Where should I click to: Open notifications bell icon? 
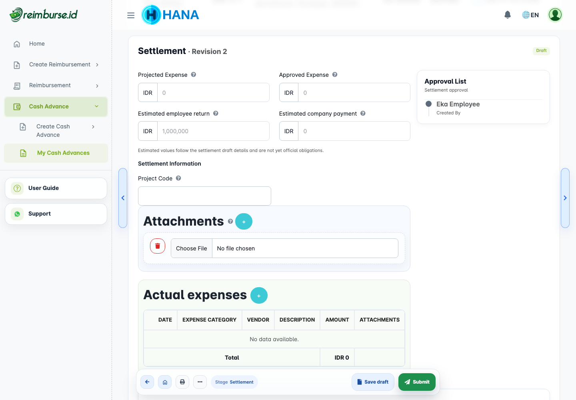[508, 15]
